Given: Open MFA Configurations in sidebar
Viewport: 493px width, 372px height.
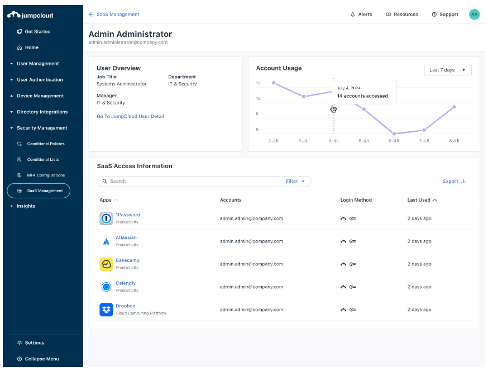Looking at the screenshot, I should coord(45,175).
